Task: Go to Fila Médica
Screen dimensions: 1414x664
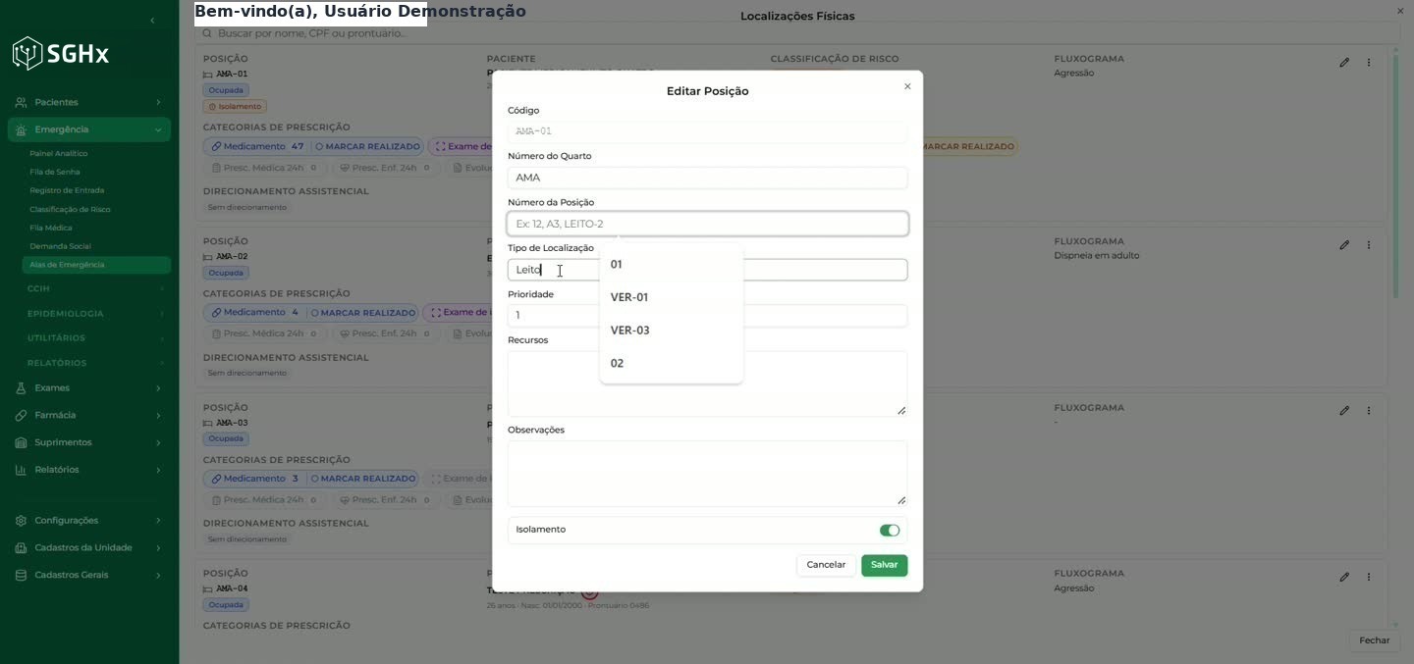Action: (51, 228)
